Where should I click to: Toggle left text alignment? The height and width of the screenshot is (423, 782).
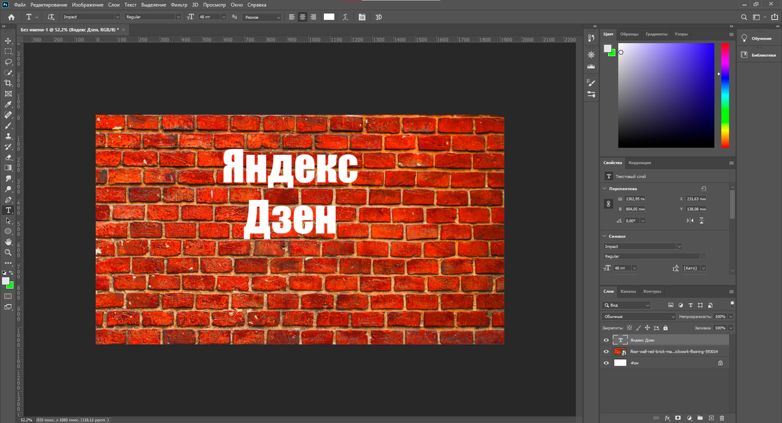pos(291,17)
